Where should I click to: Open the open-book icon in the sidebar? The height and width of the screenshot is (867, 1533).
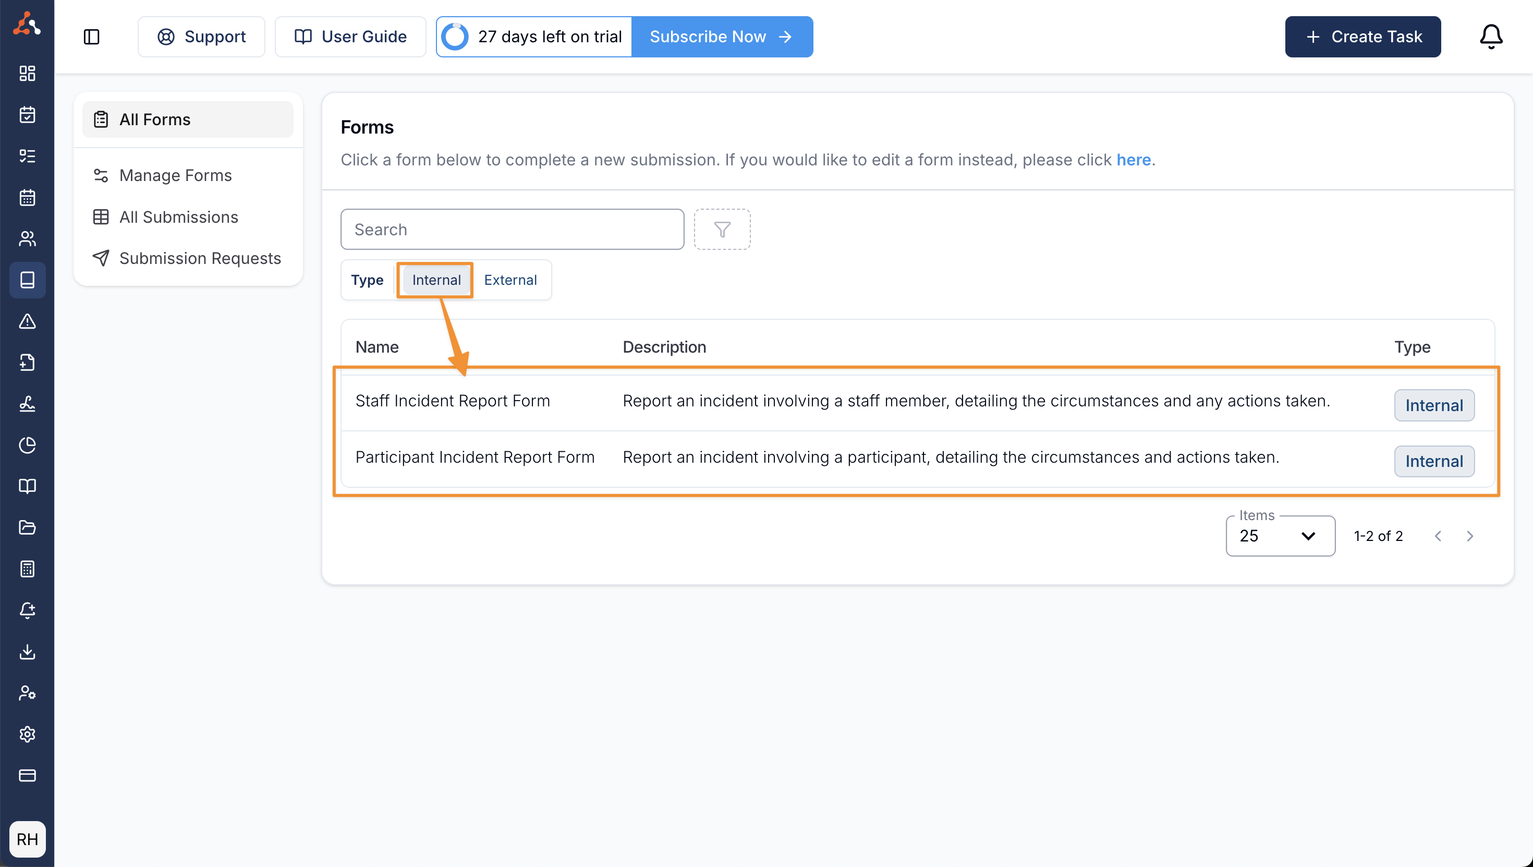27,487
